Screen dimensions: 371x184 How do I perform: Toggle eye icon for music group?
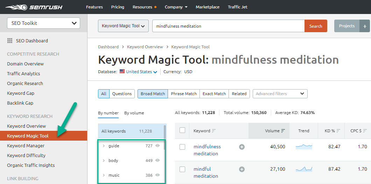[x=157, y=175]
